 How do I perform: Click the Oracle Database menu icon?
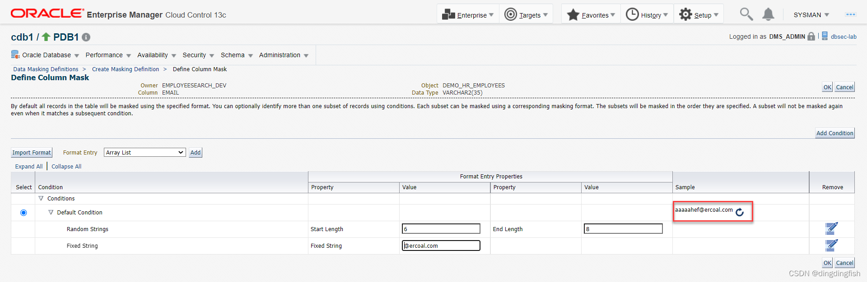coord(15,55)
